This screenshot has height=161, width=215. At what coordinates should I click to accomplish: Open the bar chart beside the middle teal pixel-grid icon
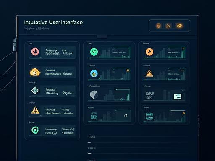tap(115, 116)
